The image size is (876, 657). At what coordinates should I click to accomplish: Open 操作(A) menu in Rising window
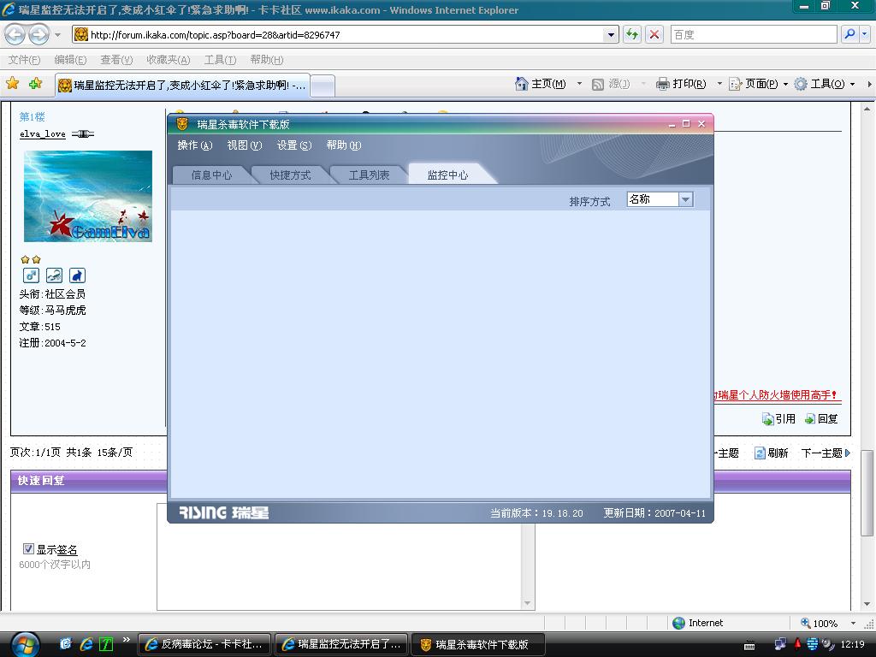pyautogui.click(x=195, y=145)
